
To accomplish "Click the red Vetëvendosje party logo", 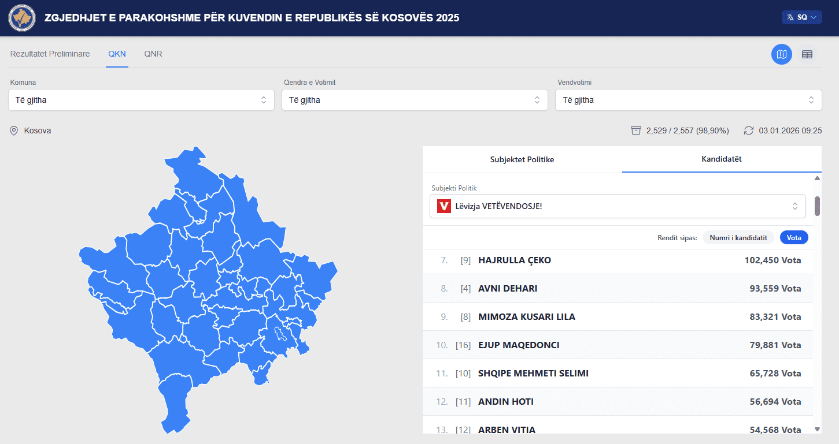I will pos(444,206).
